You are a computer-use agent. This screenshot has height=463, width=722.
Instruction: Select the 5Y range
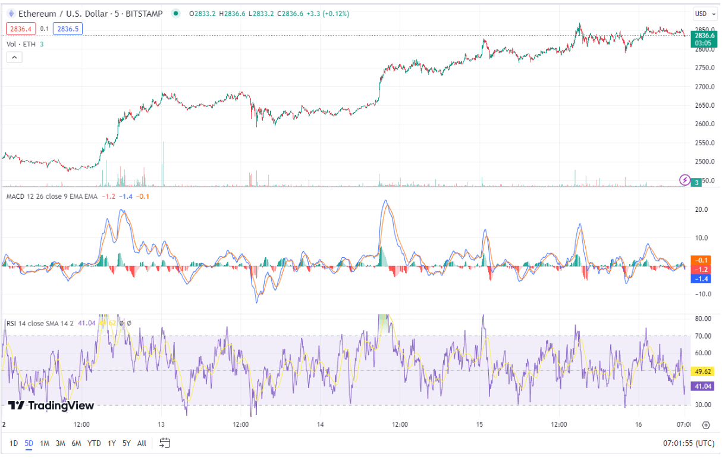tap(125, 443)
